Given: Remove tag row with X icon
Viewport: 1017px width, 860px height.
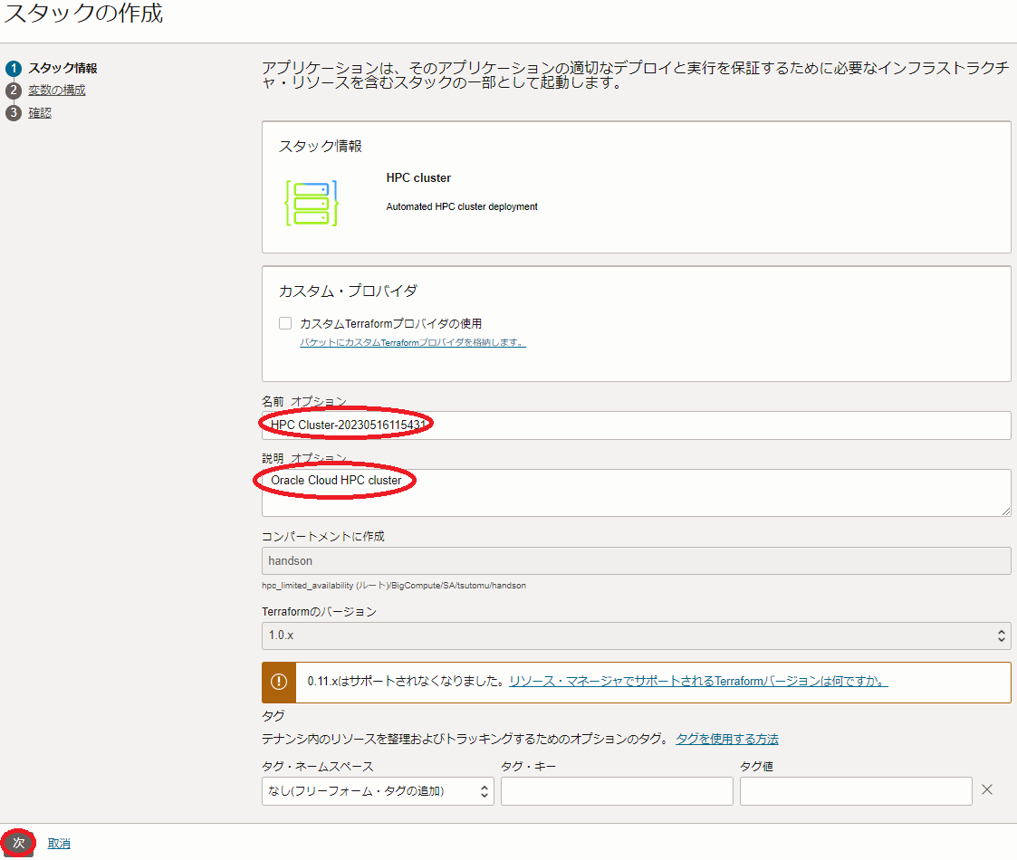Looking at the screenshot, I should 987,790.
